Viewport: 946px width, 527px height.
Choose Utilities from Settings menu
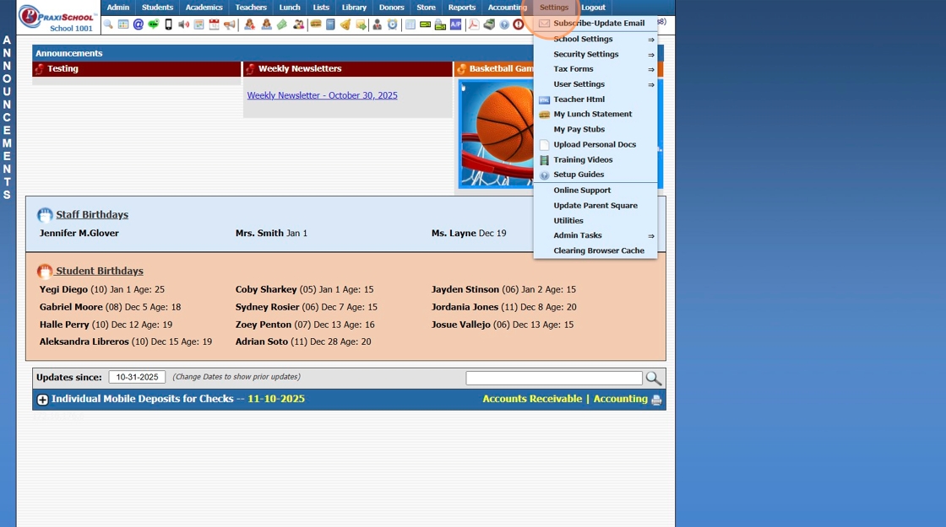pos(595,220)
